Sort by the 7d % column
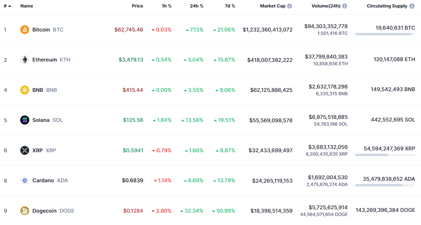 230,6
